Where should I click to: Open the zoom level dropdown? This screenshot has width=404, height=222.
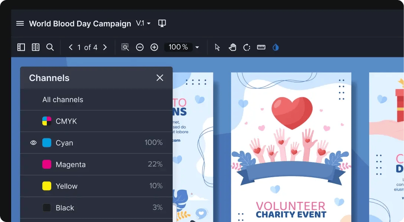pyautogui.click(x=197, y=47)
